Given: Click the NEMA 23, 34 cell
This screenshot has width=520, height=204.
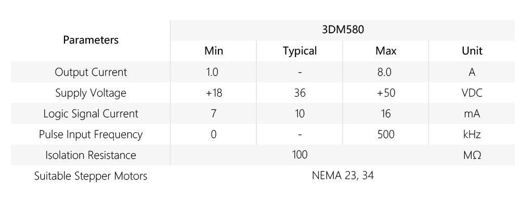Looking at the screenshot, I should pos(343,175).
